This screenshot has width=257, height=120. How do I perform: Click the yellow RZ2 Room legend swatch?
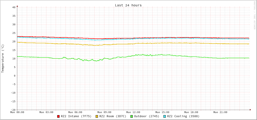[x=97, y=116]
